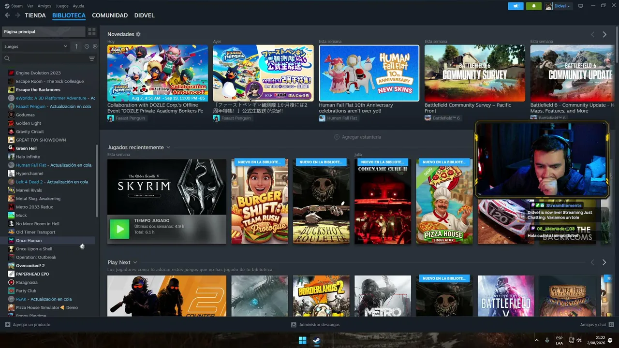Open the Amigos menu
Screen dimensions: 619x348
[44, 6]
